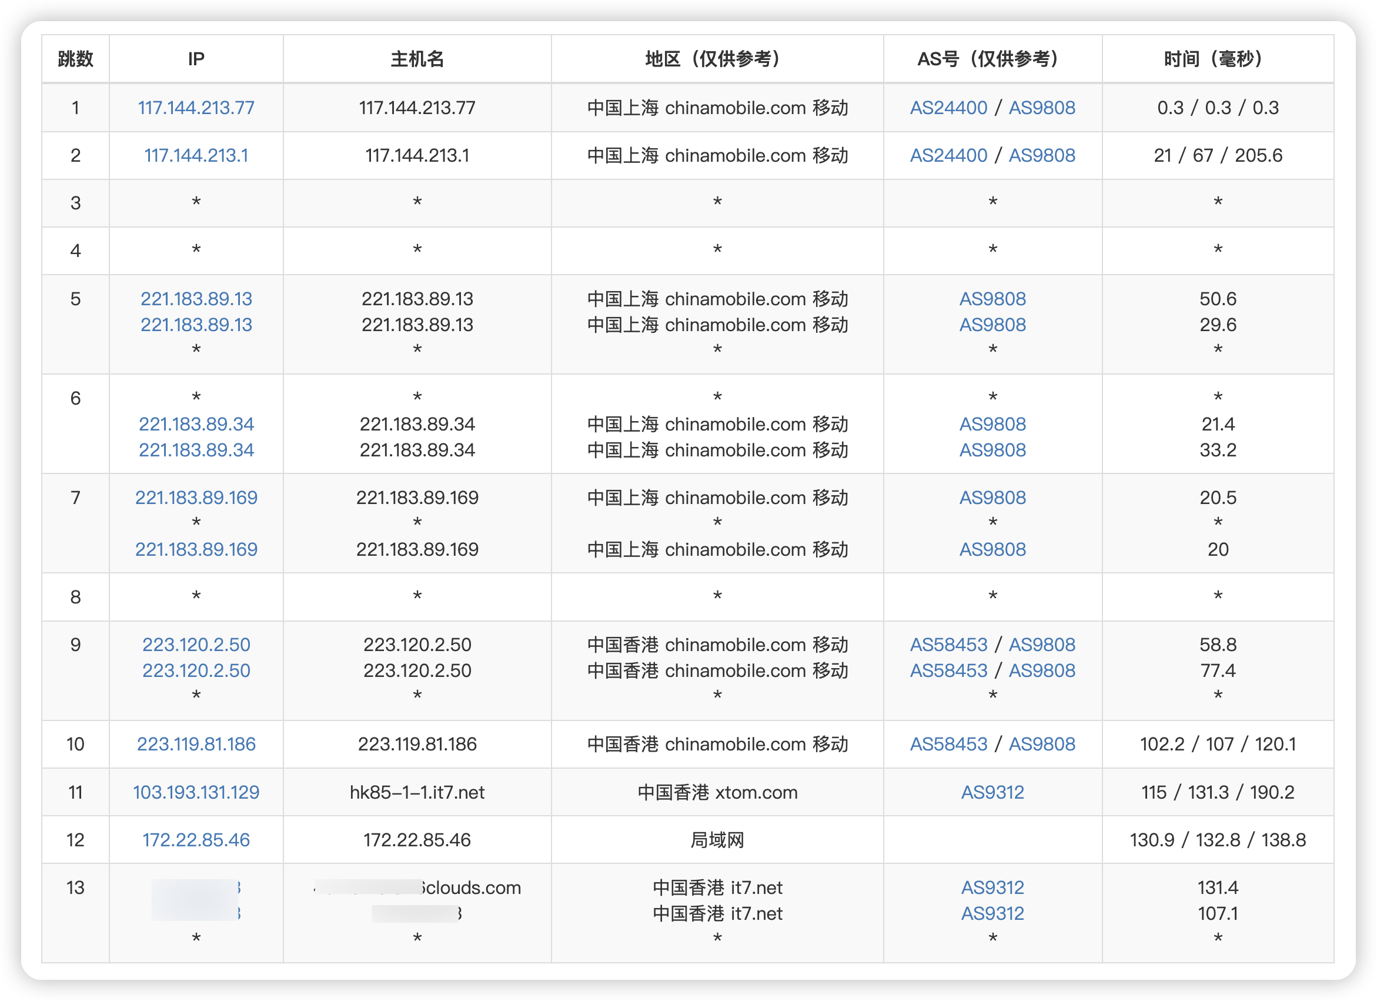Select time value 115 / 131.3 / 190.2
This screenshot has width=1377, height=1001.
click(x=1218, y=792)
